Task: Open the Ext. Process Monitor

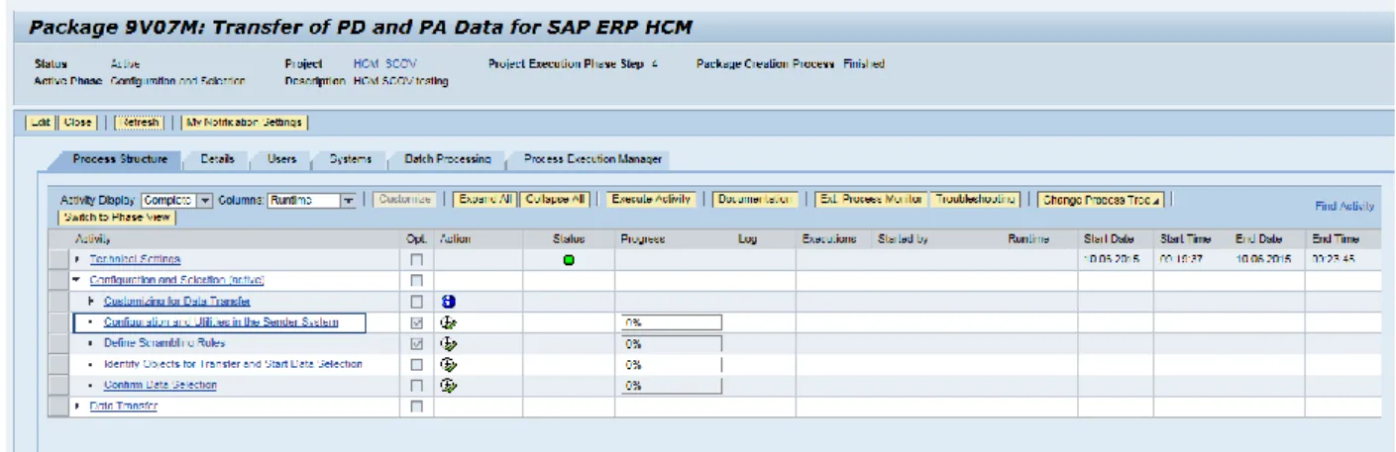Action: (871, 200)
